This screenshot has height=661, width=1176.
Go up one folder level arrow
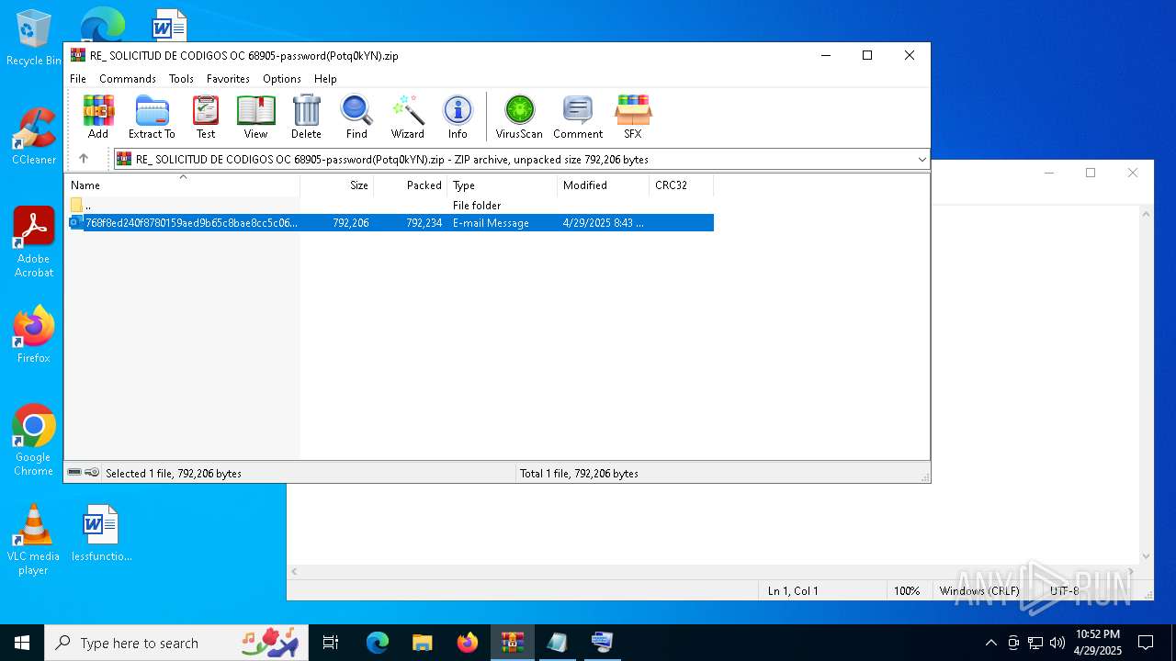[x=84, y=159]
